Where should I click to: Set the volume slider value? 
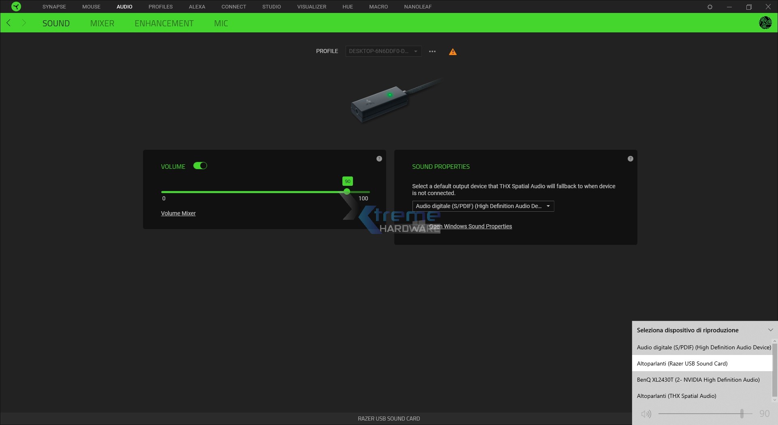point(347,191)
